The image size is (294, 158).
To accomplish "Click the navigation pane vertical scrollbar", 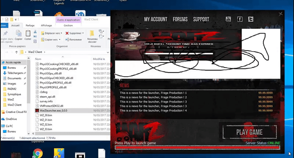I will click(29, 81).
